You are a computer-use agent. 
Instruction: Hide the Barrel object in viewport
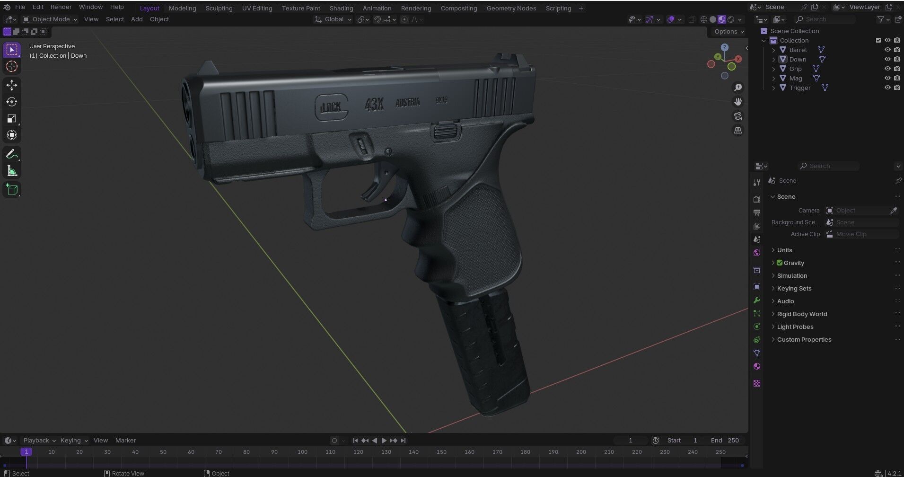(887, 50)
